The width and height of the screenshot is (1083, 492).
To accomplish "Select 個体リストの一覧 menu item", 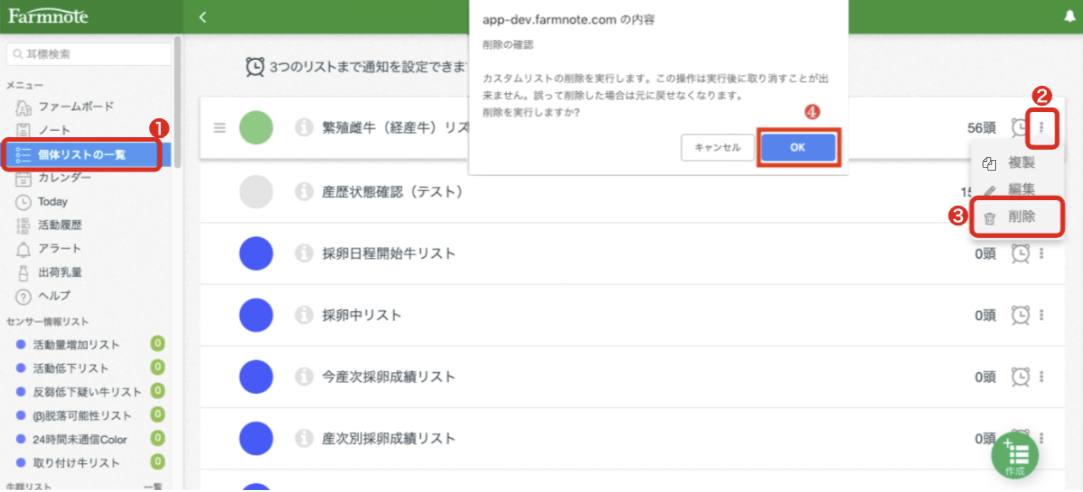I will pos(86,155).
